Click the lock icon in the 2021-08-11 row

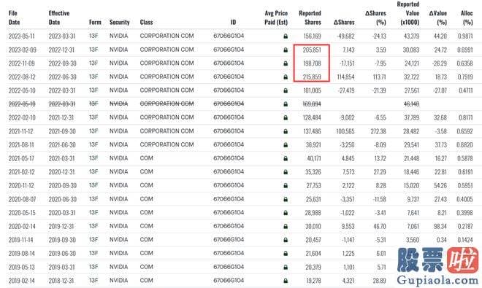tap(286, 145)
